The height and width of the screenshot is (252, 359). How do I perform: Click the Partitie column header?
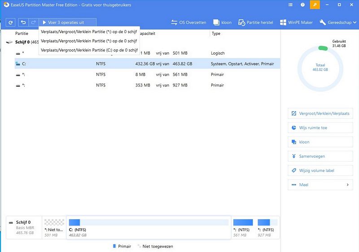point(22,34)
